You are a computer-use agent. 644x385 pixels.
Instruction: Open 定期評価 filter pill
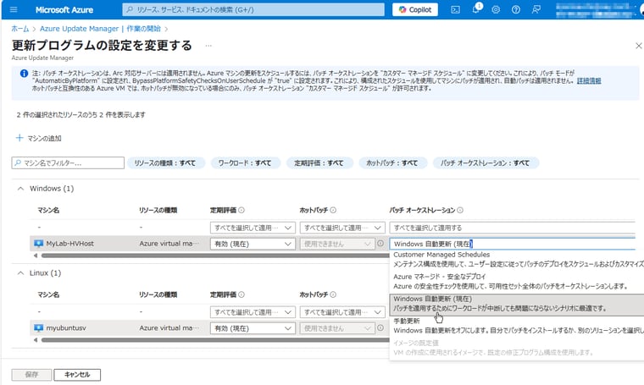click(x=319, y=162)
